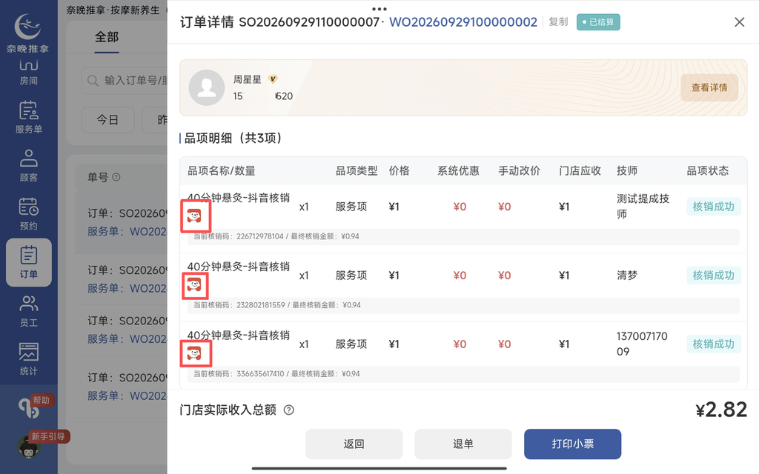
Task: Focus the 输入订单号 search field
Action: tap(125, 80)
